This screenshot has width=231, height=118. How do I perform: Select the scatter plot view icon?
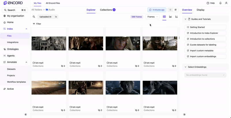click(176, 17)
